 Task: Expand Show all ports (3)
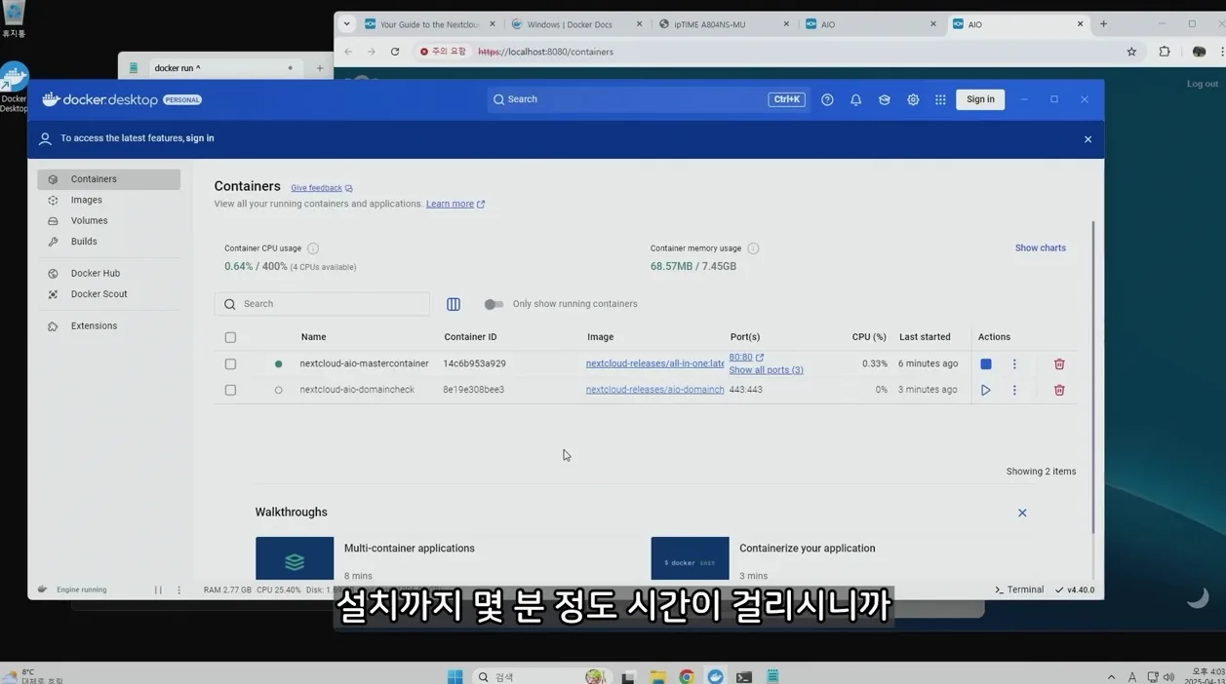[766, 370]
